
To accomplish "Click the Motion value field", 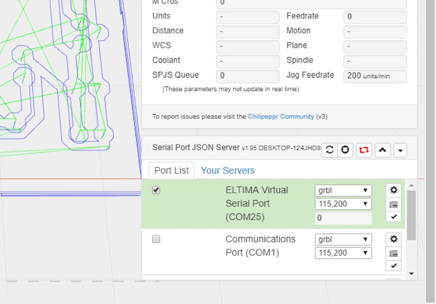I will point(375,32).
